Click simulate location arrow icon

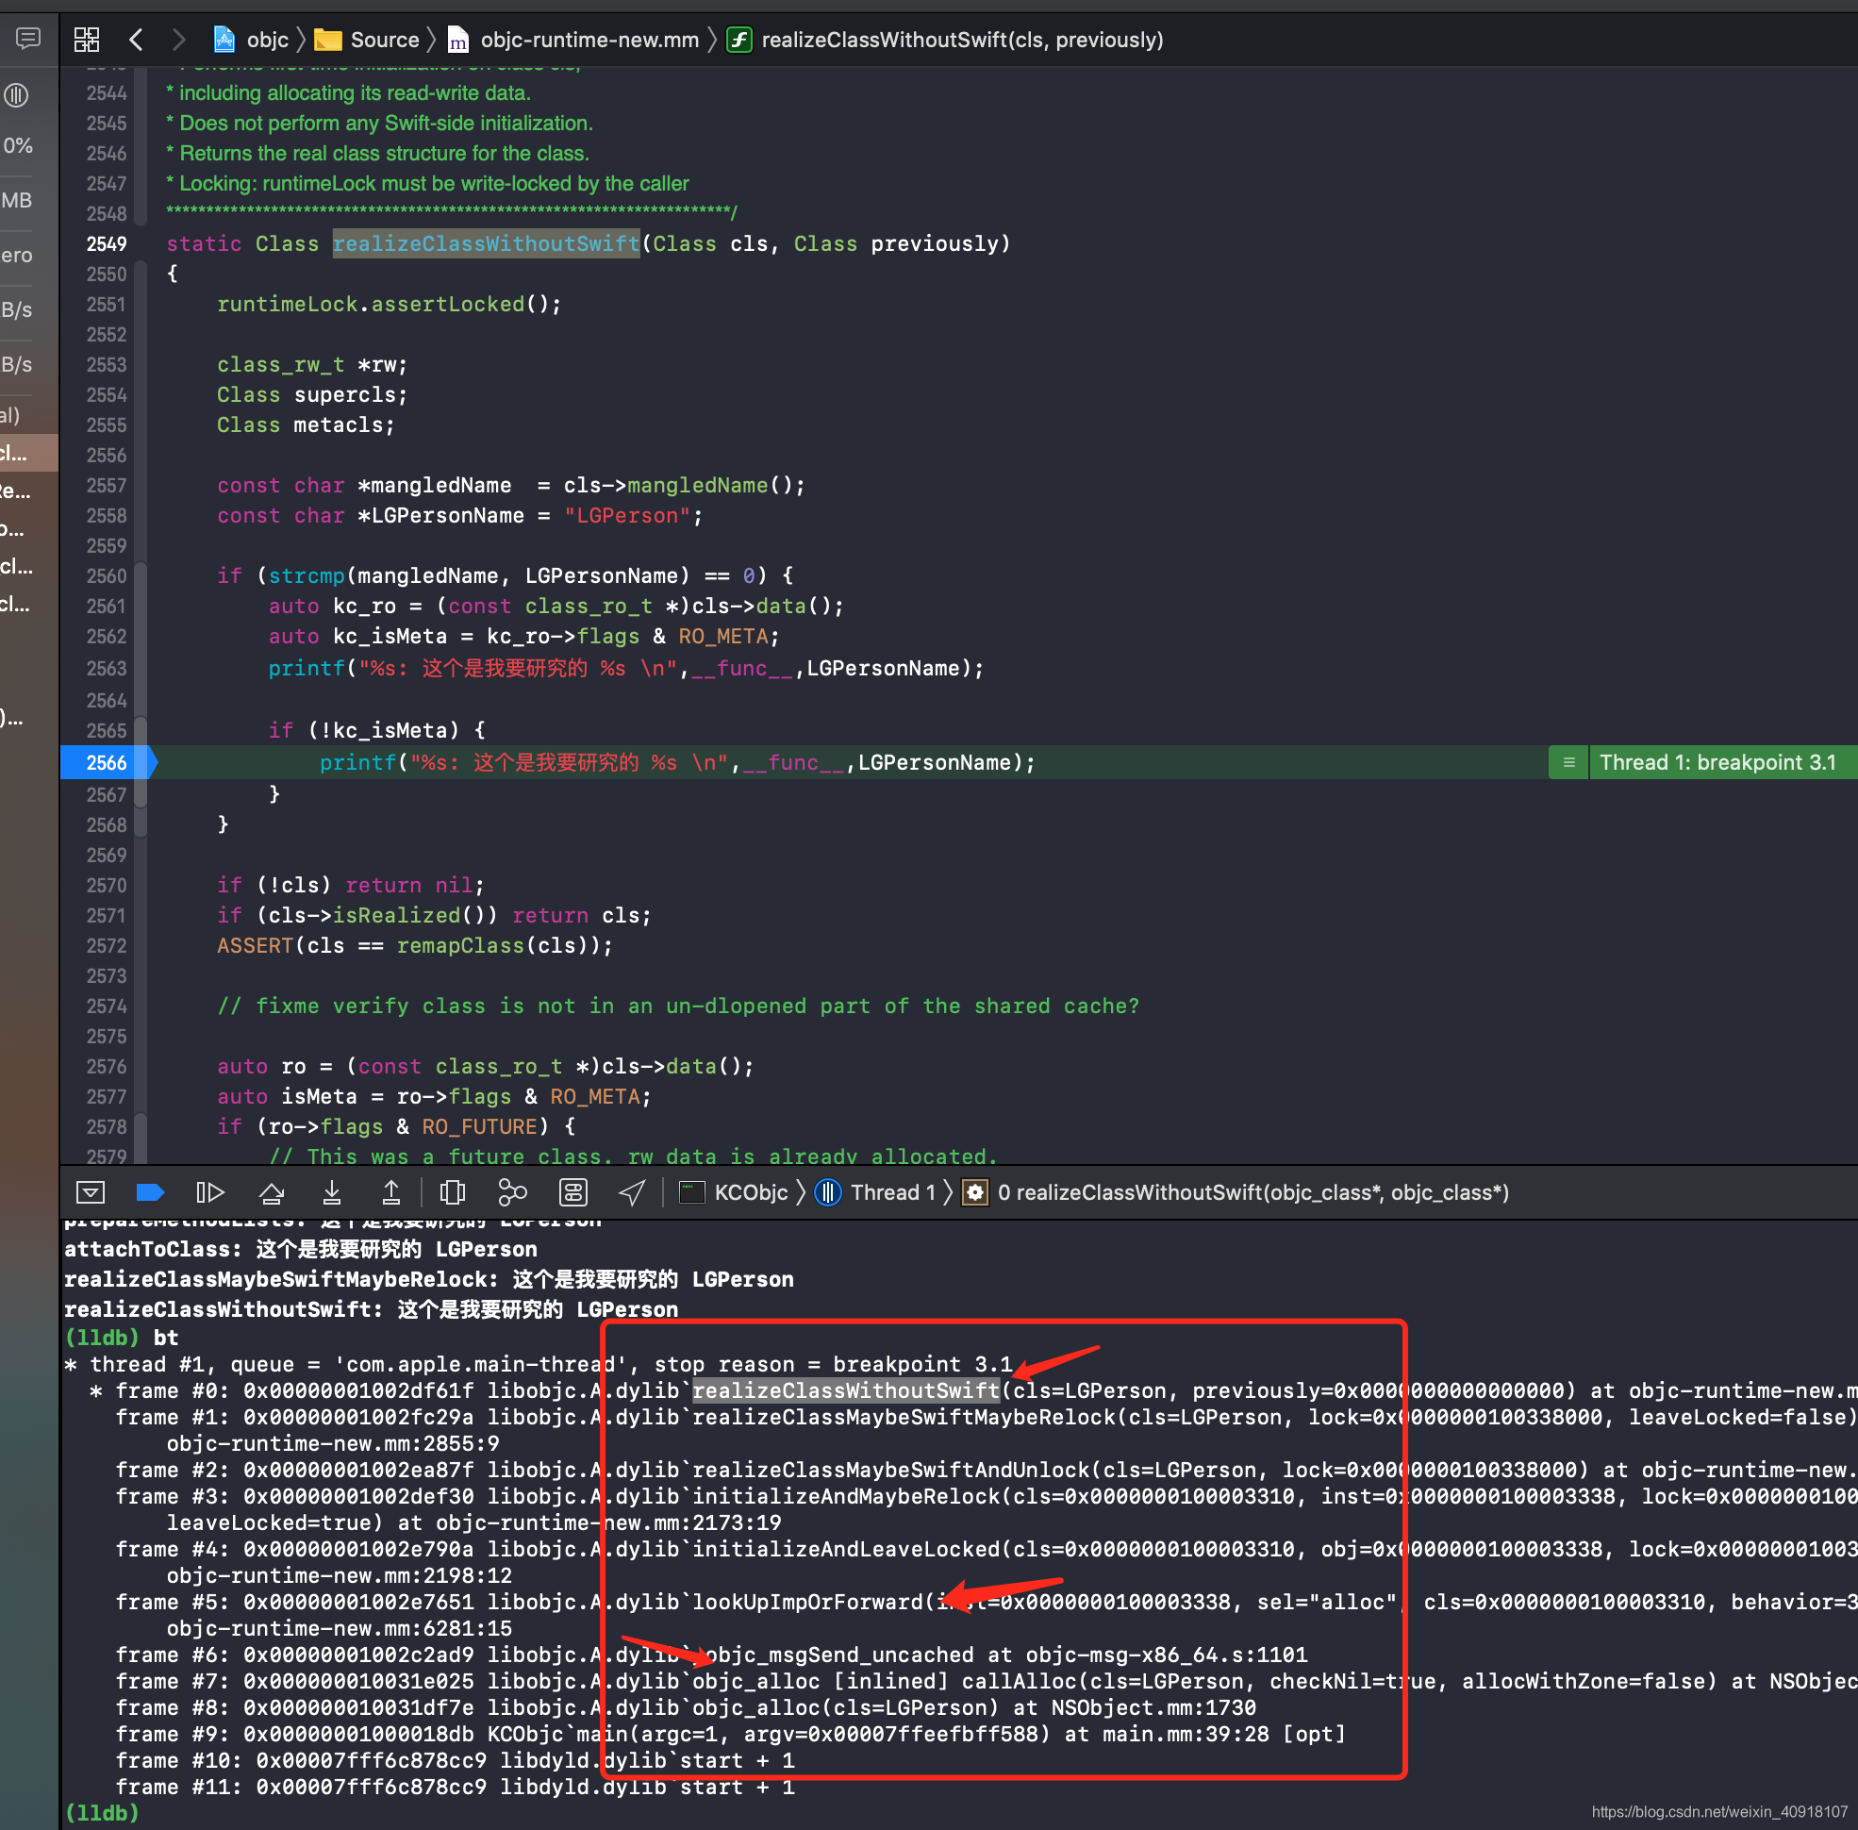click(632, 1192)
